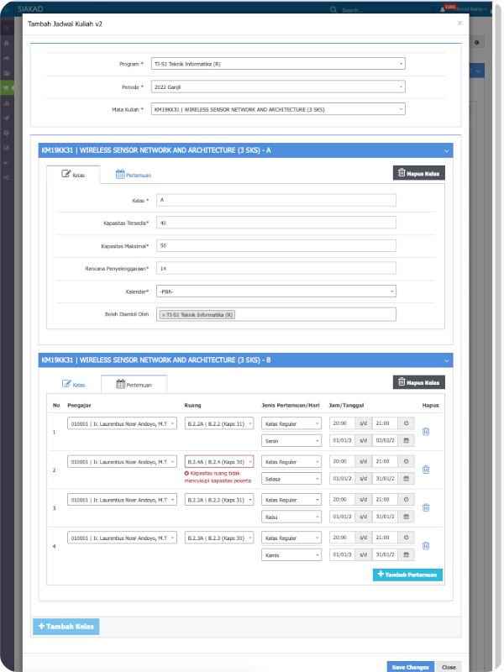The height and width of the screenshot is (672, 504).
Task: Open clock picker for row 3 time
Action: tap(407, 500)
